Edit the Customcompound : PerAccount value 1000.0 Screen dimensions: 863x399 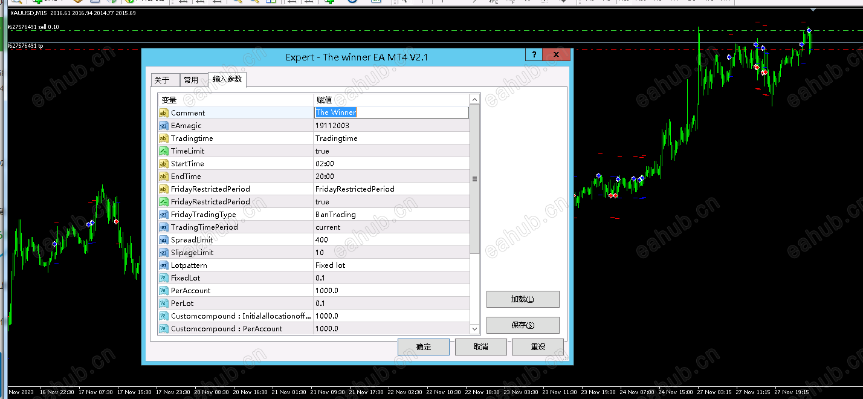tap(391, 329)
